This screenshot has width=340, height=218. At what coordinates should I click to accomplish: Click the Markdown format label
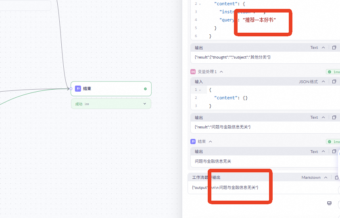coord(311,177)
